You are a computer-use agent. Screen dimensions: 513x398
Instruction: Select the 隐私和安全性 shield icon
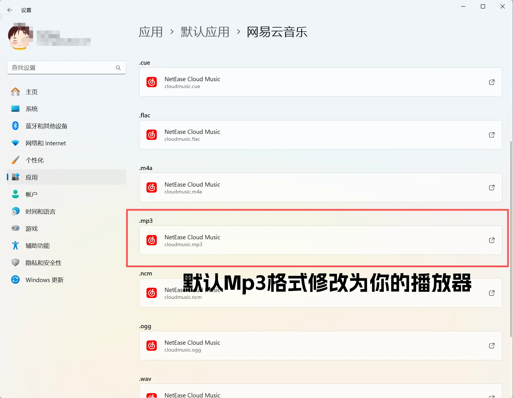(15, 263)
